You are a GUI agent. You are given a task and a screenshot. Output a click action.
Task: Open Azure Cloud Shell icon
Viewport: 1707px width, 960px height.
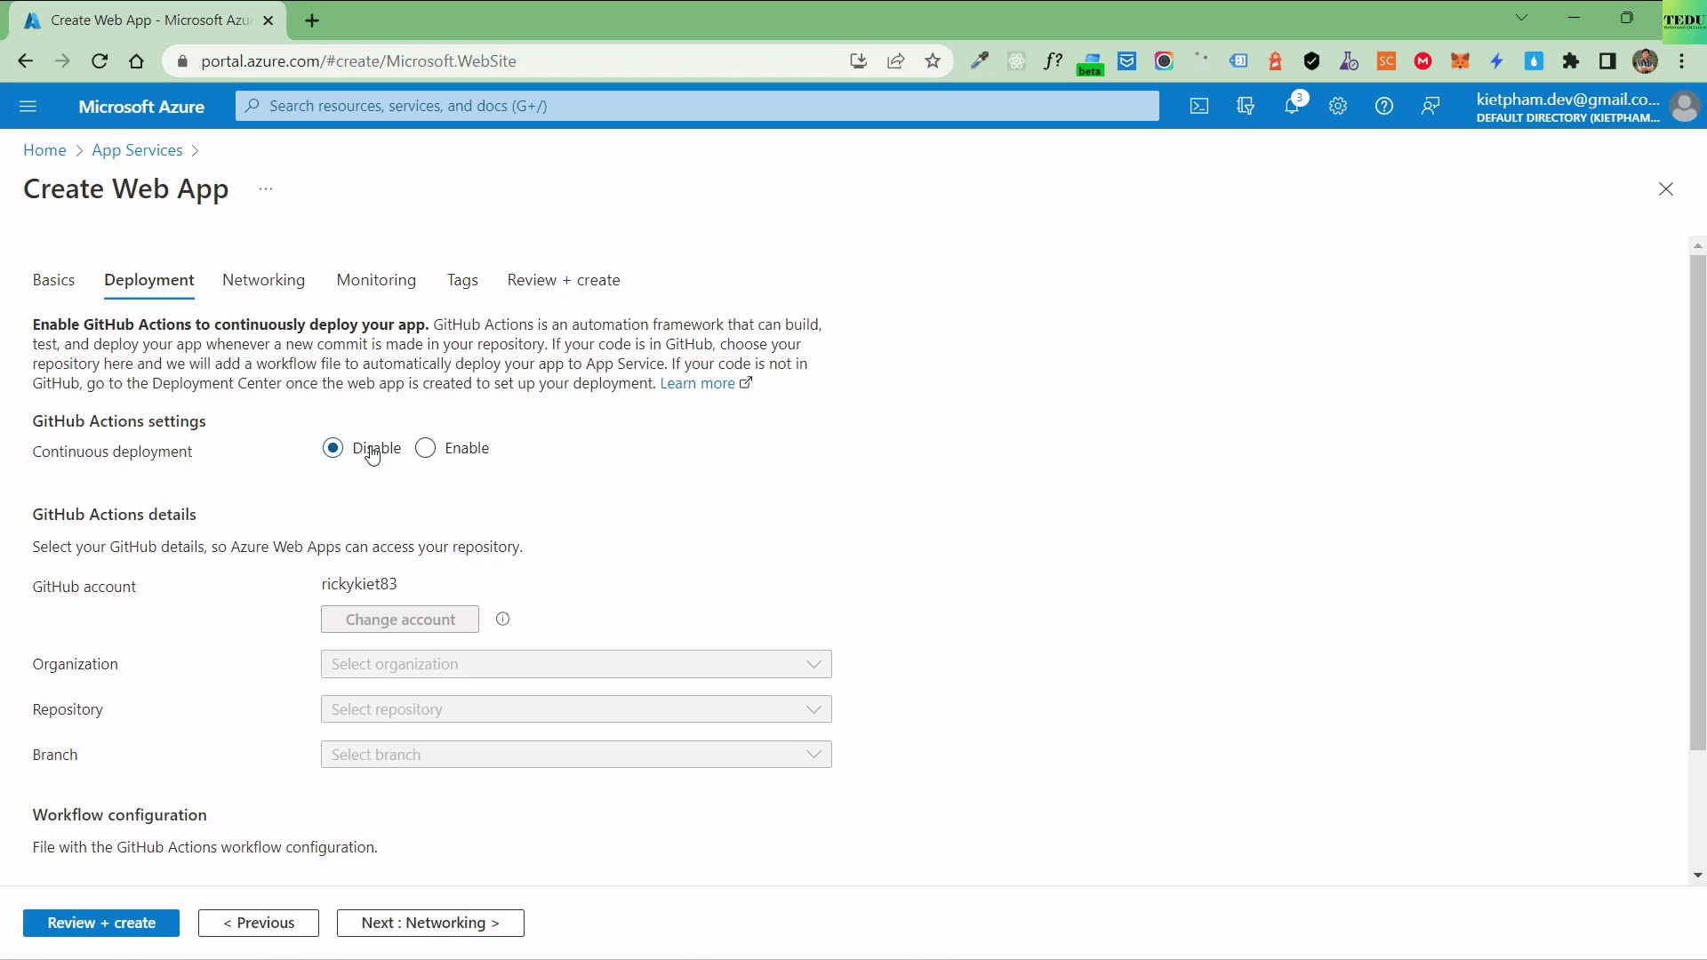point(1199,107)
